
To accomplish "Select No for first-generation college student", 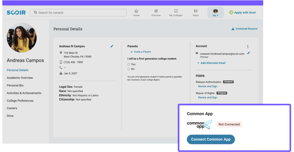I will coord(129,69).
